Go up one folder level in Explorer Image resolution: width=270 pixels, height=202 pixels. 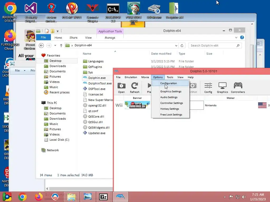pyautogui.click(x=61, y=46)
